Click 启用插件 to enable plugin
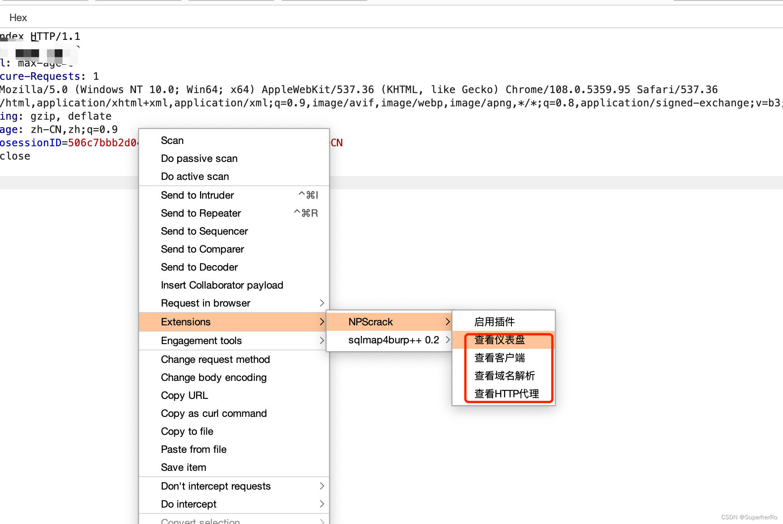 click(494, 322)
